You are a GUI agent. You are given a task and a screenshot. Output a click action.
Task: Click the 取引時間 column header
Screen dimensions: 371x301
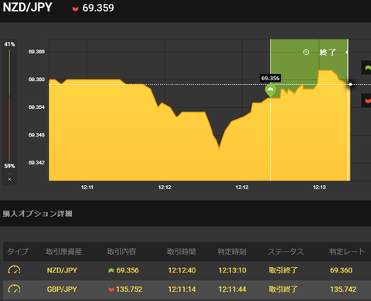(182, 252)
